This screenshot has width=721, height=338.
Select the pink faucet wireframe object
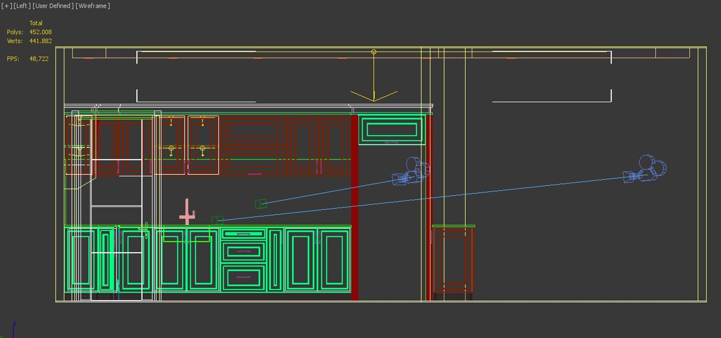187,212
